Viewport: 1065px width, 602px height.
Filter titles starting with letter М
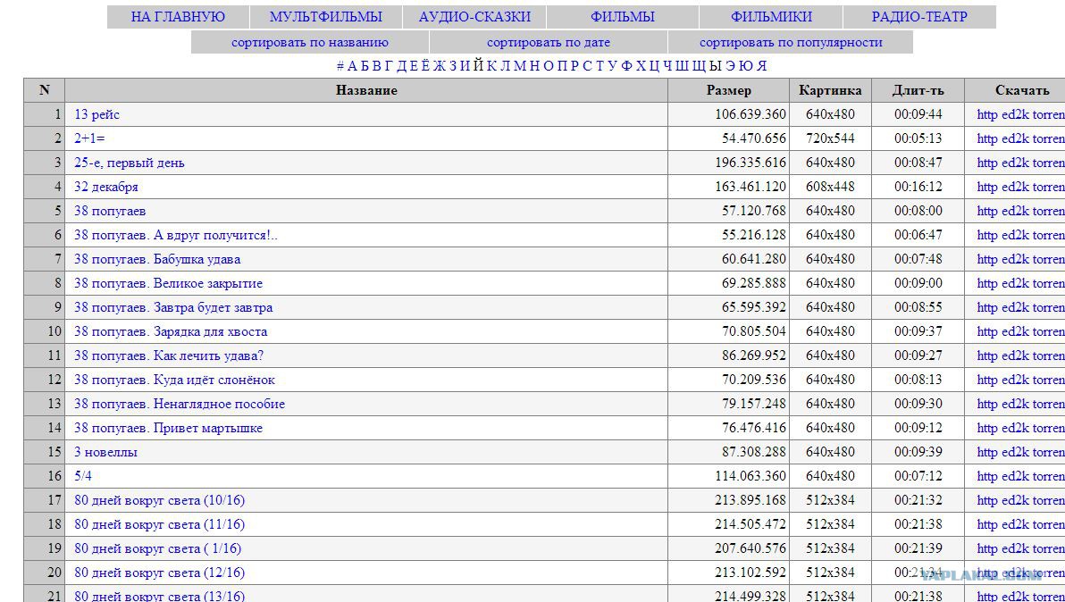coord(520,66)
